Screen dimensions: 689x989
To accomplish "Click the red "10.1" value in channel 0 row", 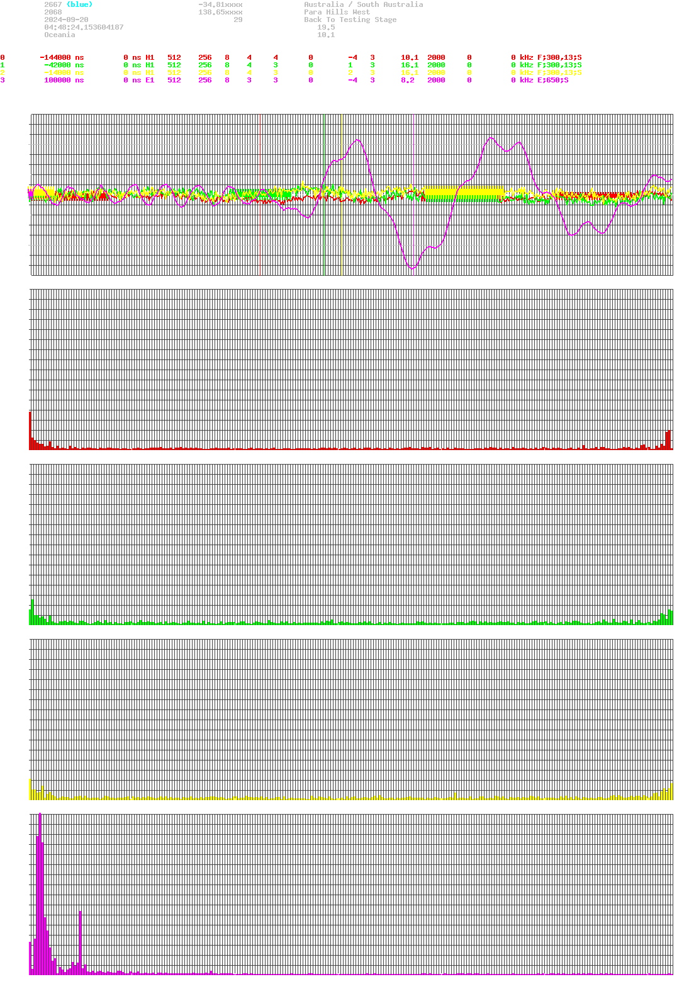I will pos(410,57).
